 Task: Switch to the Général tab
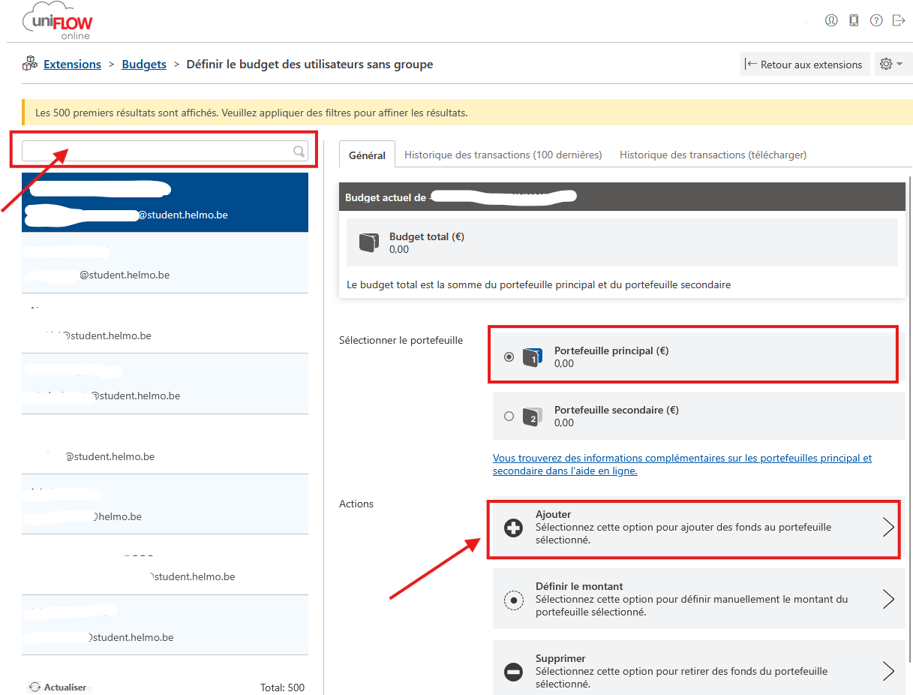point(367,155)
